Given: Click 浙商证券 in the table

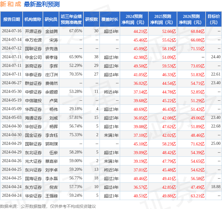Looking at the screenshot, I should (x=33, y=66).
